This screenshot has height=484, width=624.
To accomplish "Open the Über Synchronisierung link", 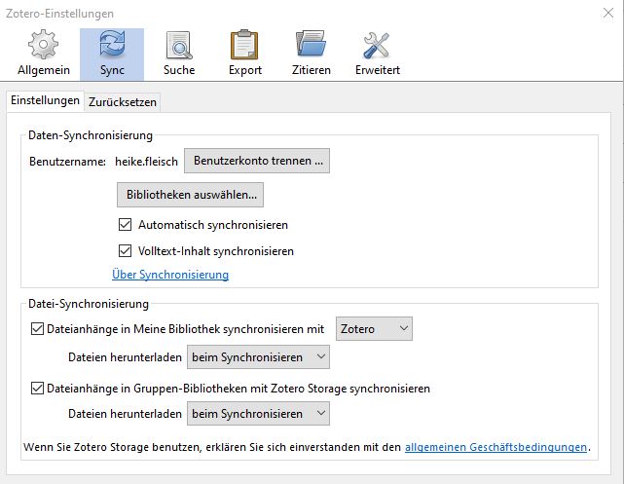I will [x=170, y=275].
